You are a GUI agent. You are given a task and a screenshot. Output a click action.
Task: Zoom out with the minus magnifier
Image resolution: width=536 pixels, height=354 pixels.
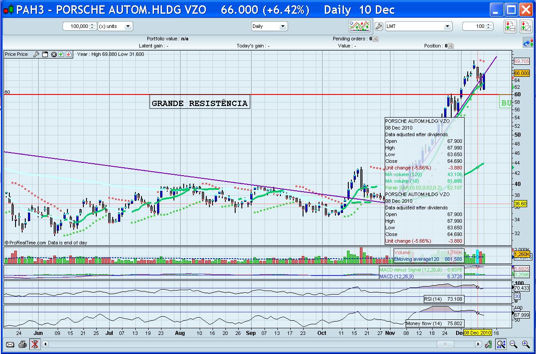pos(513,344)
